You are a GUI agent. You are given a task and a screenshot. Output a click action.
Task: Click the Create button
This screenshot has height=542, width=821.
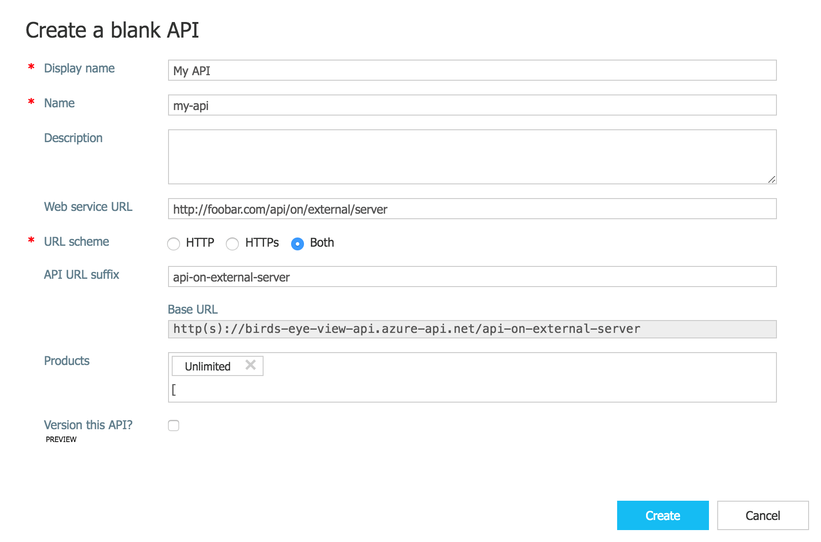point(663,515)
